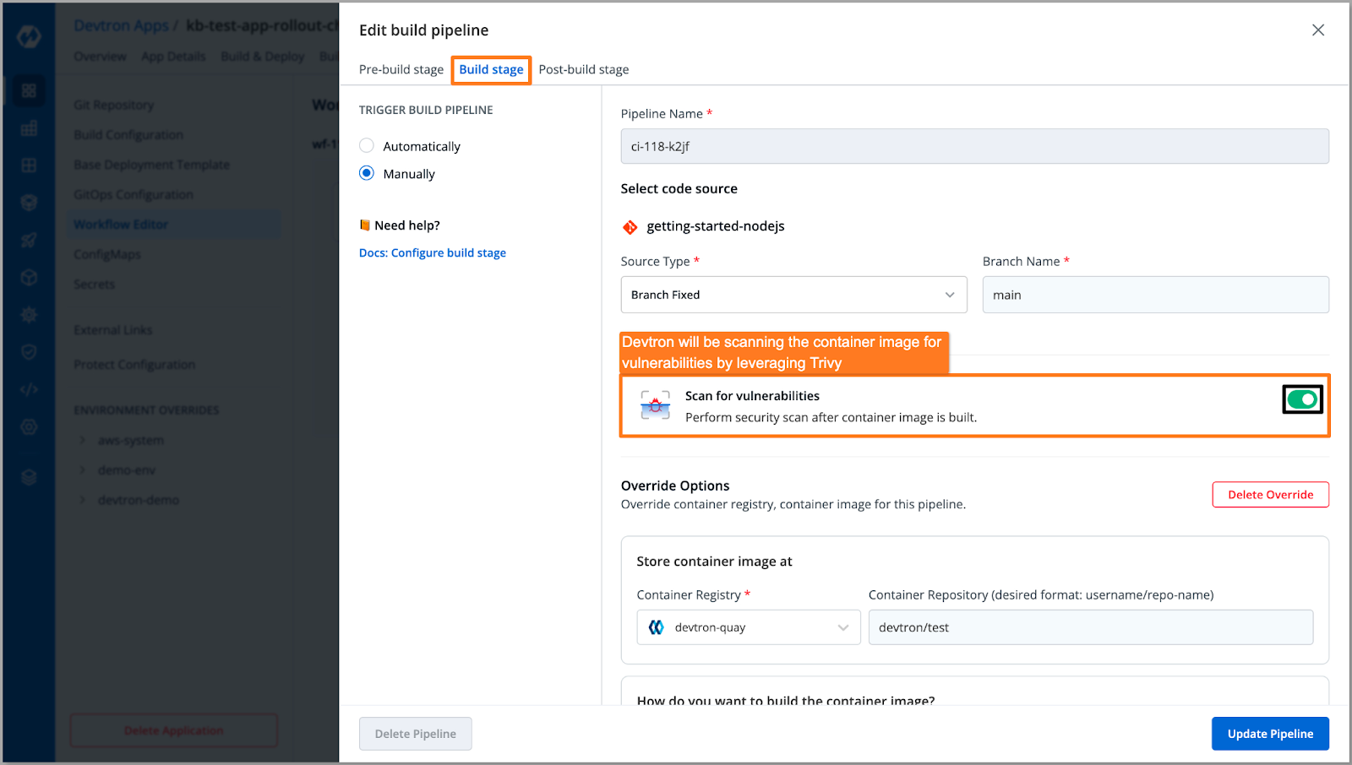Viewport: 1352px width, 765px height.
Task: Select the Automatically trigger radio button
Action: 367,145
